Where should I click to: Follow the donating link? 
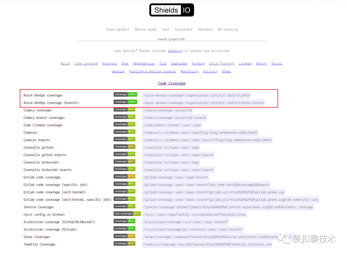pos(175,51)
